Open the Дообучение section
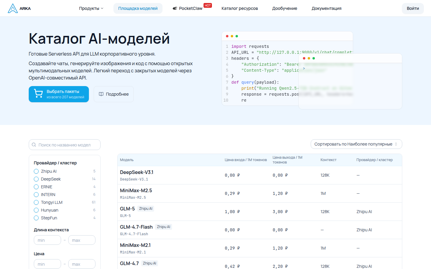Screen dimensions: 431x269 click(285, 8)
